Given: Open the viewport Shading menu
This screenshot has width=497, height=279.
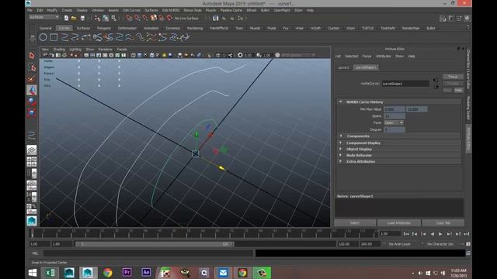Looking at the screenshot, I should [59, 50].
